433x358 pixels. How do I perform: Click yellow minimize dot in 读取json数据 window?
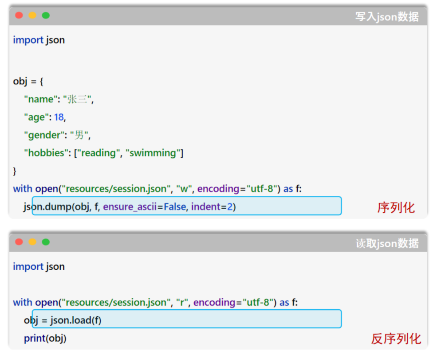[32, 242]
